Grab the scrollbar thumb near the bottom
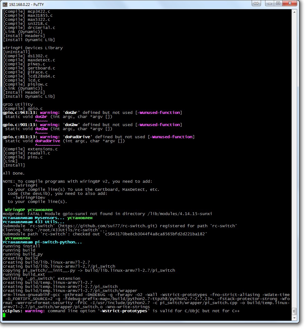Image resolution: width=305 pixels, height=329 pixels. click(x=294, y=311)
